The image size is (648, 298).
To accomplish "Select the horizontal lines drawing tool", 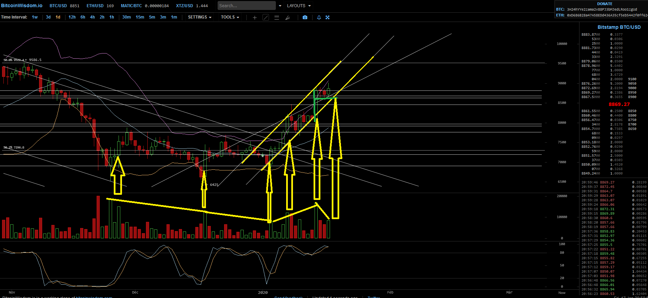I will tap(277, 17).
